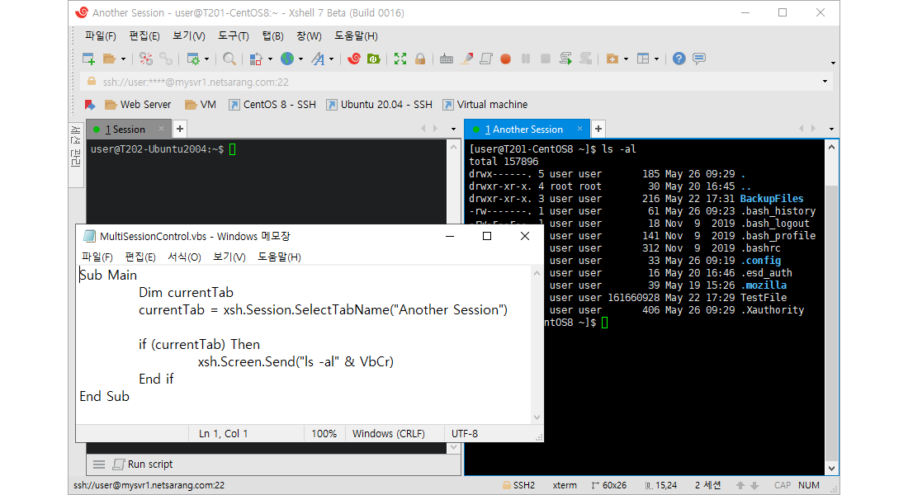
Task: Open Xshell 도움말(H) menu
Action: (x=356, y=36)
